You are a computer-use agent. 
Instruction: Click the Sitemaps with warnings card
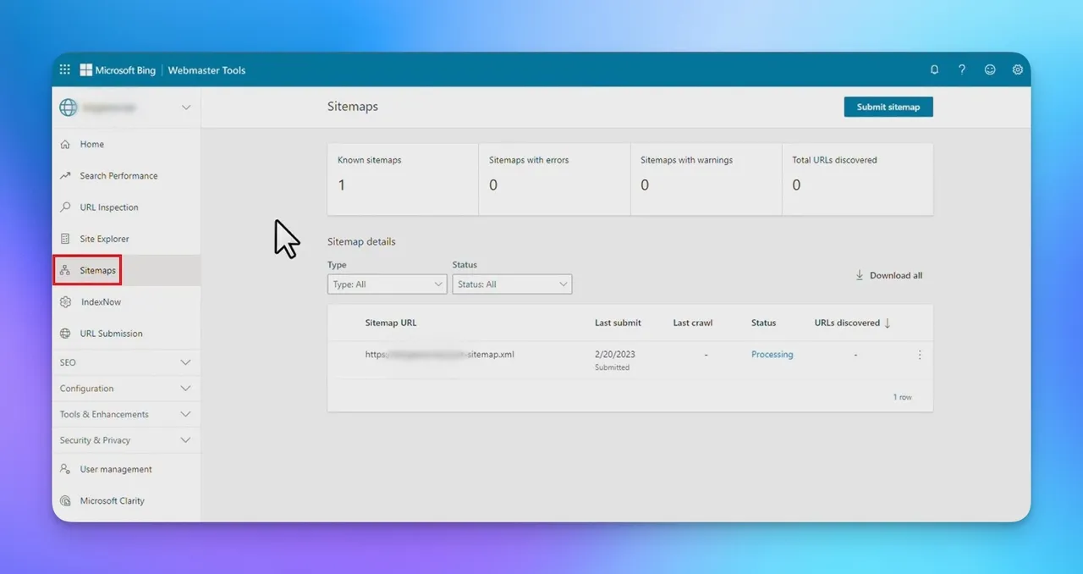click(x=706, y=179)
